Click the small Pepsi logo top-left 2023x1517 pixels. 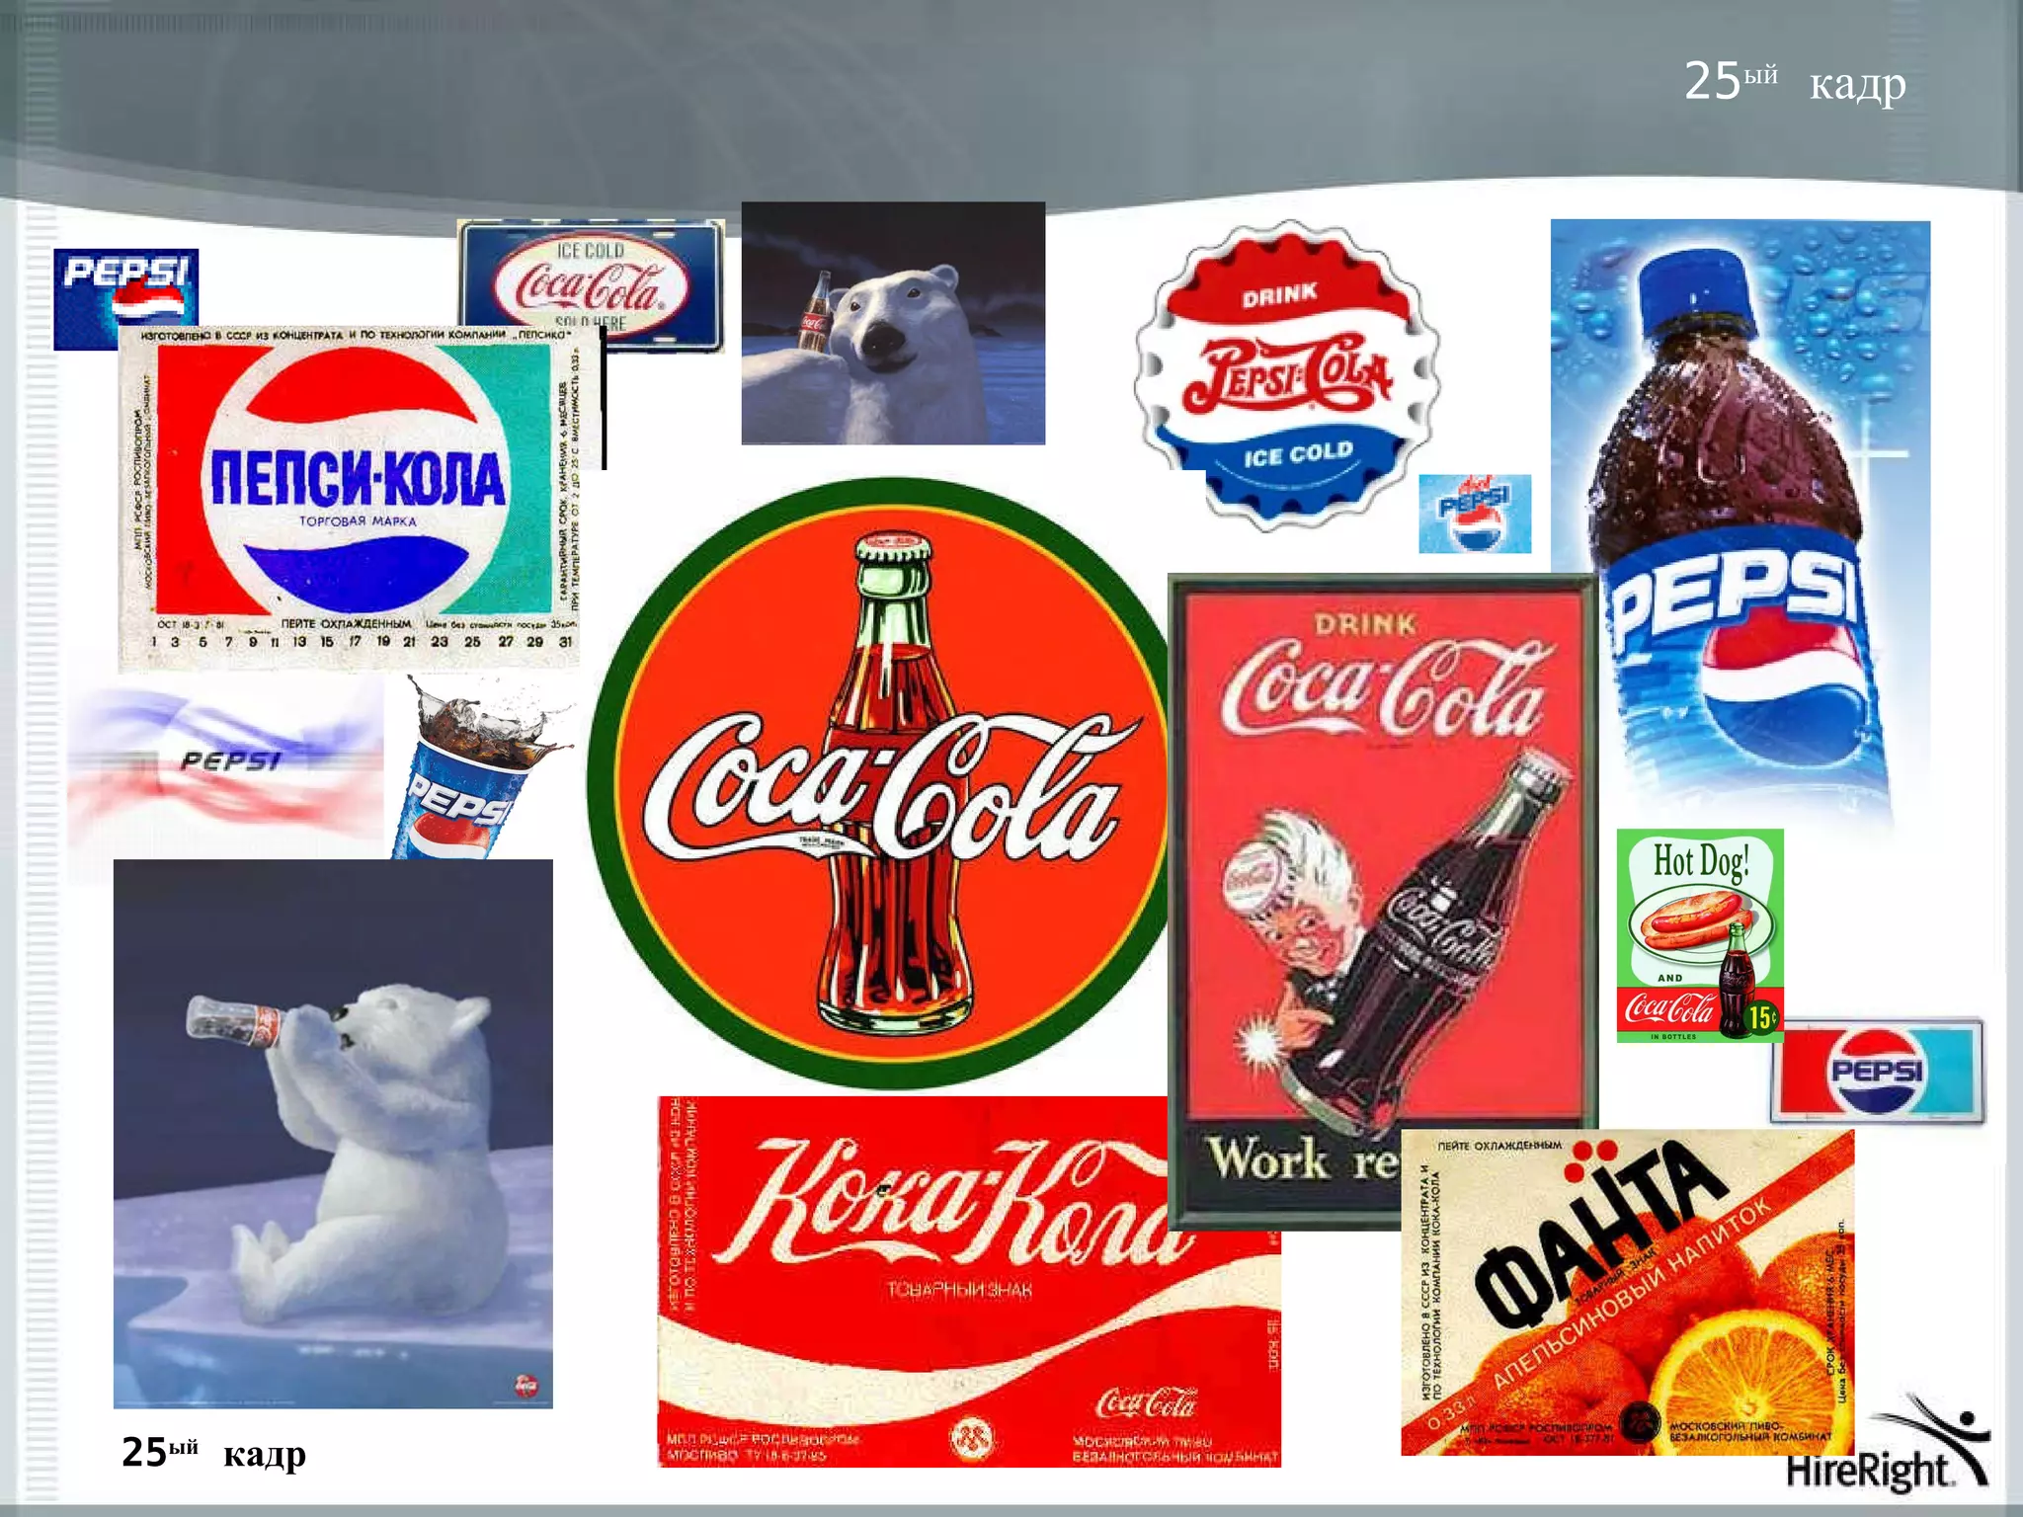point(125,285)
